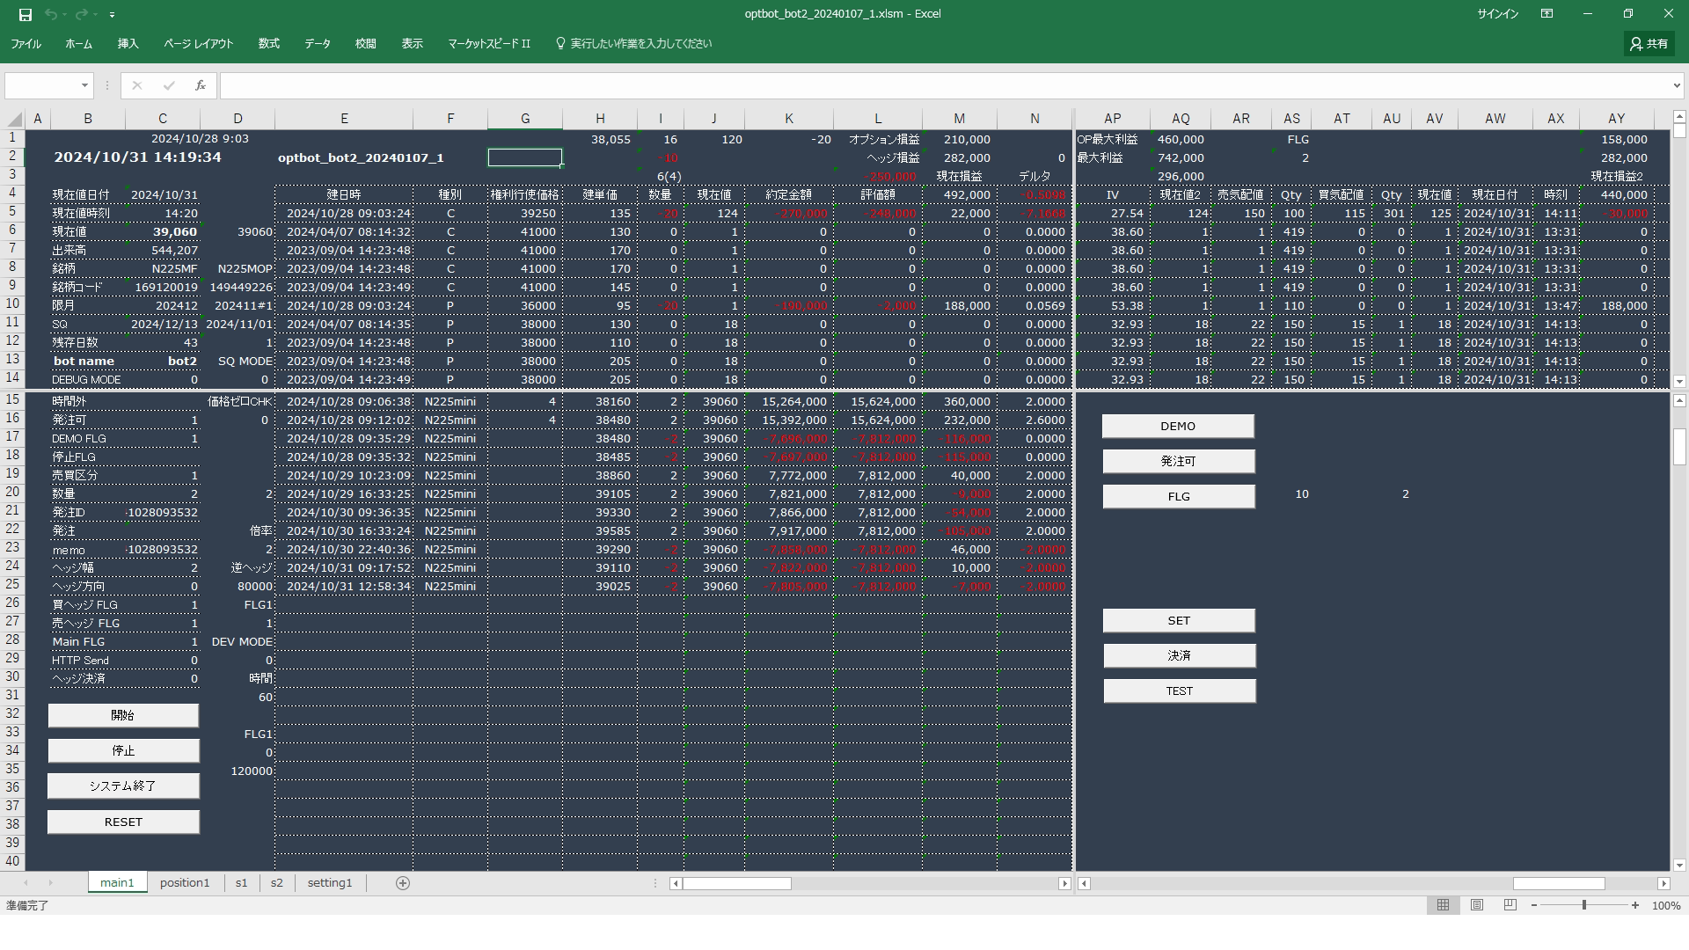
Task: Click the zoom in plus icon
Action: (x=1635, y=905)
